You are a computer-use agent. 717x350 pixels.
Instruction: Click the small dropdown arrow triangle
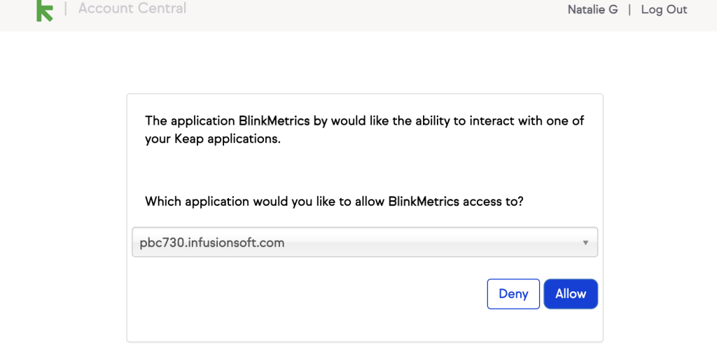click(585, 243)
